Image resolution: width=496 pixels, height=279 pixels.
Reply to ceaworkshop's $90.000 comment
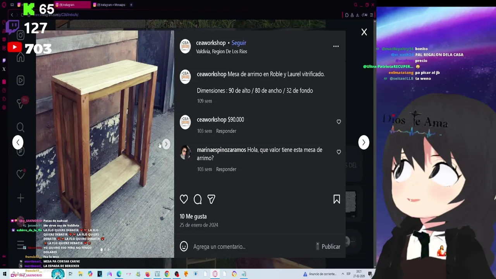pyautogui.click(x=226, y=131)
